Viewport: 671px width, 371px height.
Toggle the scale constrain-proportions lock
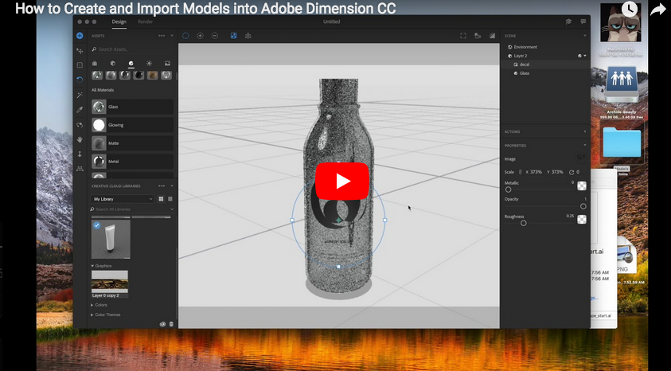point(520,172)
